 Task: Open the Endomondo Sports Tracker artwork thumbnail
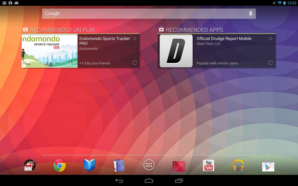coord(49,51)
